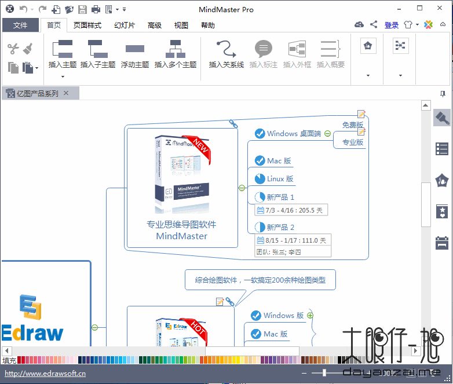Switch to 视图 tab
This screenshot has width=453, height=384.
[x=181, y=25]
